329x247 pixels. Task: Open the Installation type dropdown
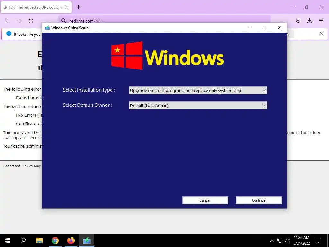[198, 90]
